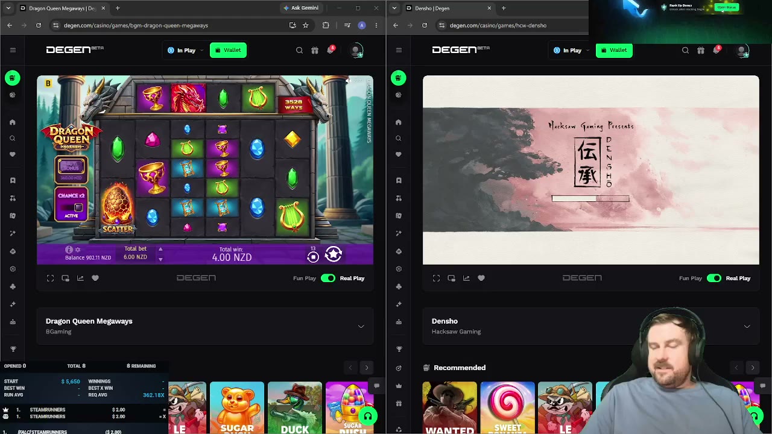
Task: Go home via Densho window sidebar
Action: click(398, 122)
